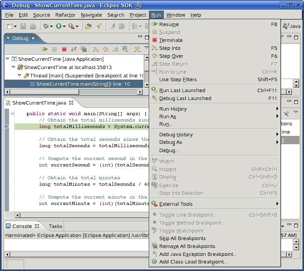Choose Remove All Breakpoints menu entry
Viewport: 304px width, 271px height.
coord(215,246)
